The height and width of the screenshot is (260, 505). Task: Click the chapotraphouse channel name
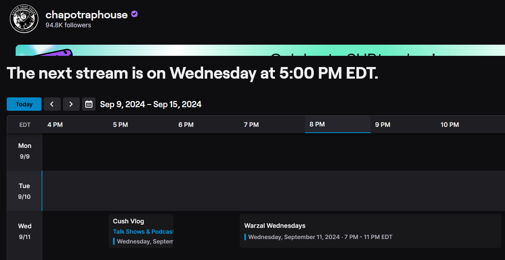pos(87,15)
